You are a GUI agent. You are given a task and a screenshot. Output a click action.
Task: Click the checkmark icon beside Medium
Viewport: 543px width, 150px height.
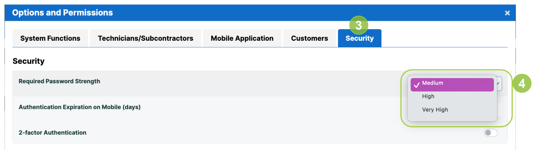point(417,85)
